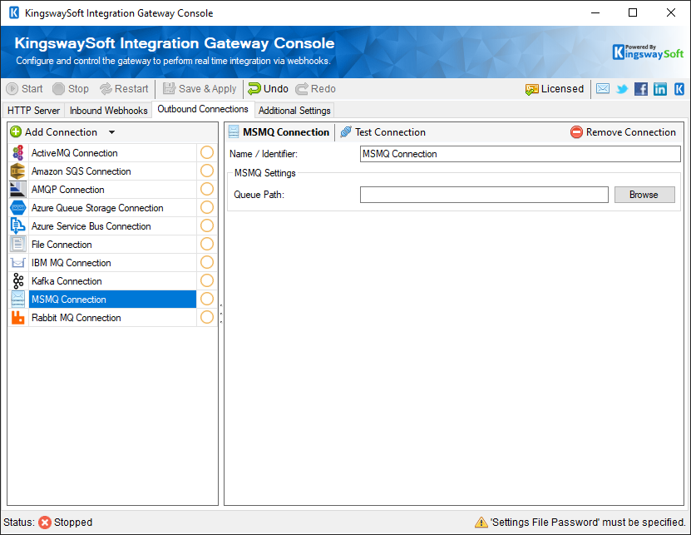Switch to the Inbound Webhooks tab

108,111
